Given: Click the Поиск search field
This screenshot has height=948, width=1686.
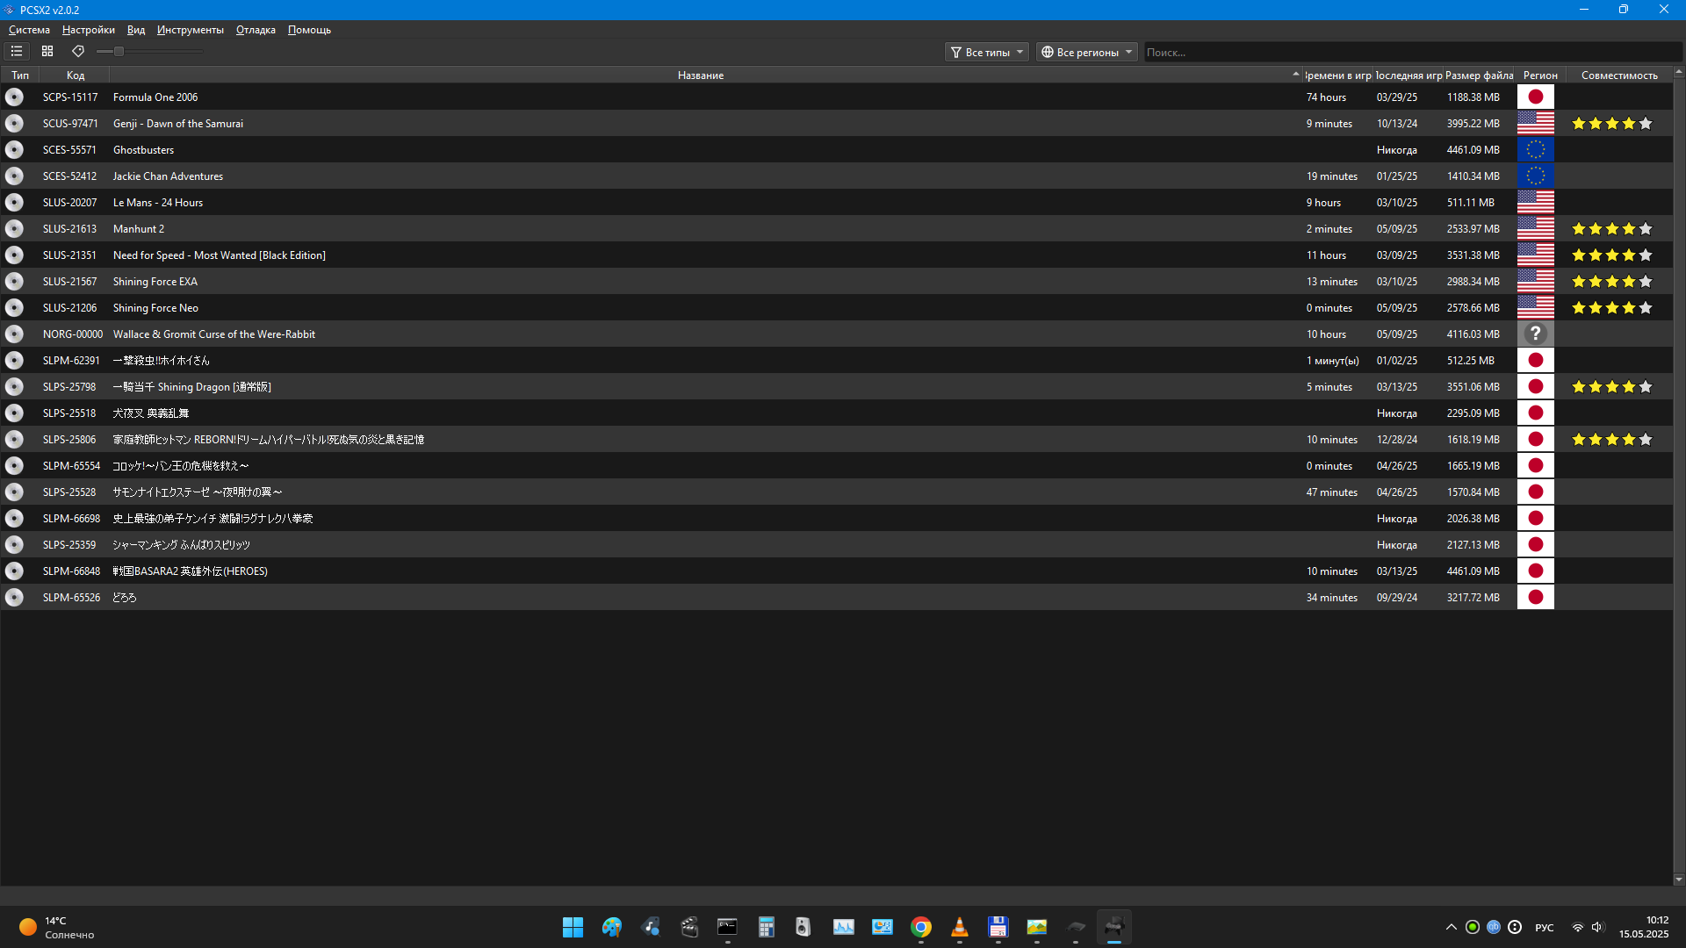Looking at the screenshot, I should [1405, 53].
